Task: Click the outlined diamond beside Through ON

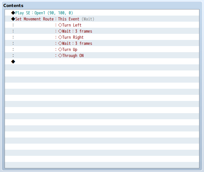Action: [x=60, y=56]
